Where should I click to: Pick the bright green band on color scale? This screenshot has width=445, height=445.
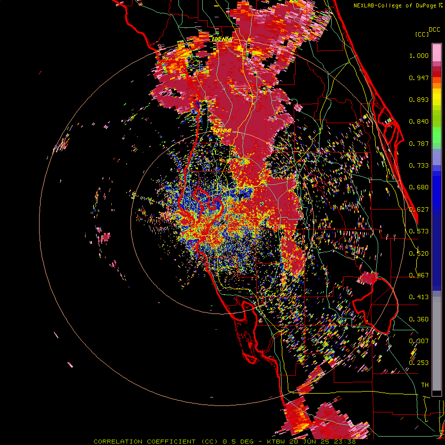[437, 135]
